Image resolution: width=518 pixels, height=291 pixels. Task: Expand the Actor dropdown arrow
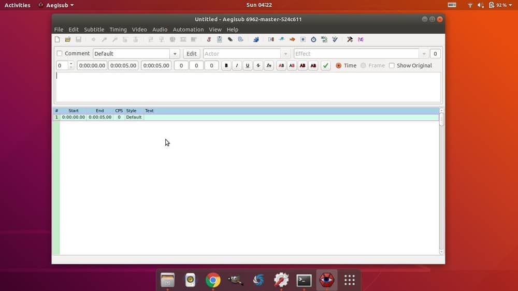(285, 53)
